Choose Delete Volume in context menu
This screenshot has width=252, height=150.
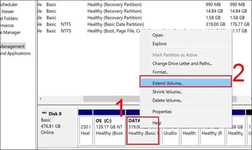[167, 100]
